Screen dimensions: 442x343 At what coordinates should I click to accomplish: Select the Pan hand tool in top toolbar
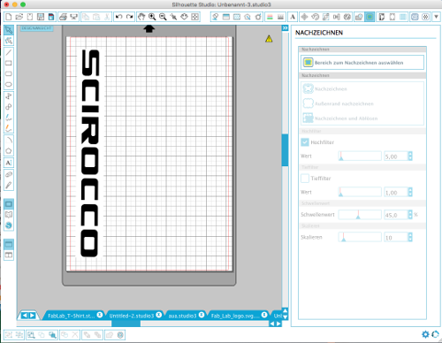tap(141, 17)
